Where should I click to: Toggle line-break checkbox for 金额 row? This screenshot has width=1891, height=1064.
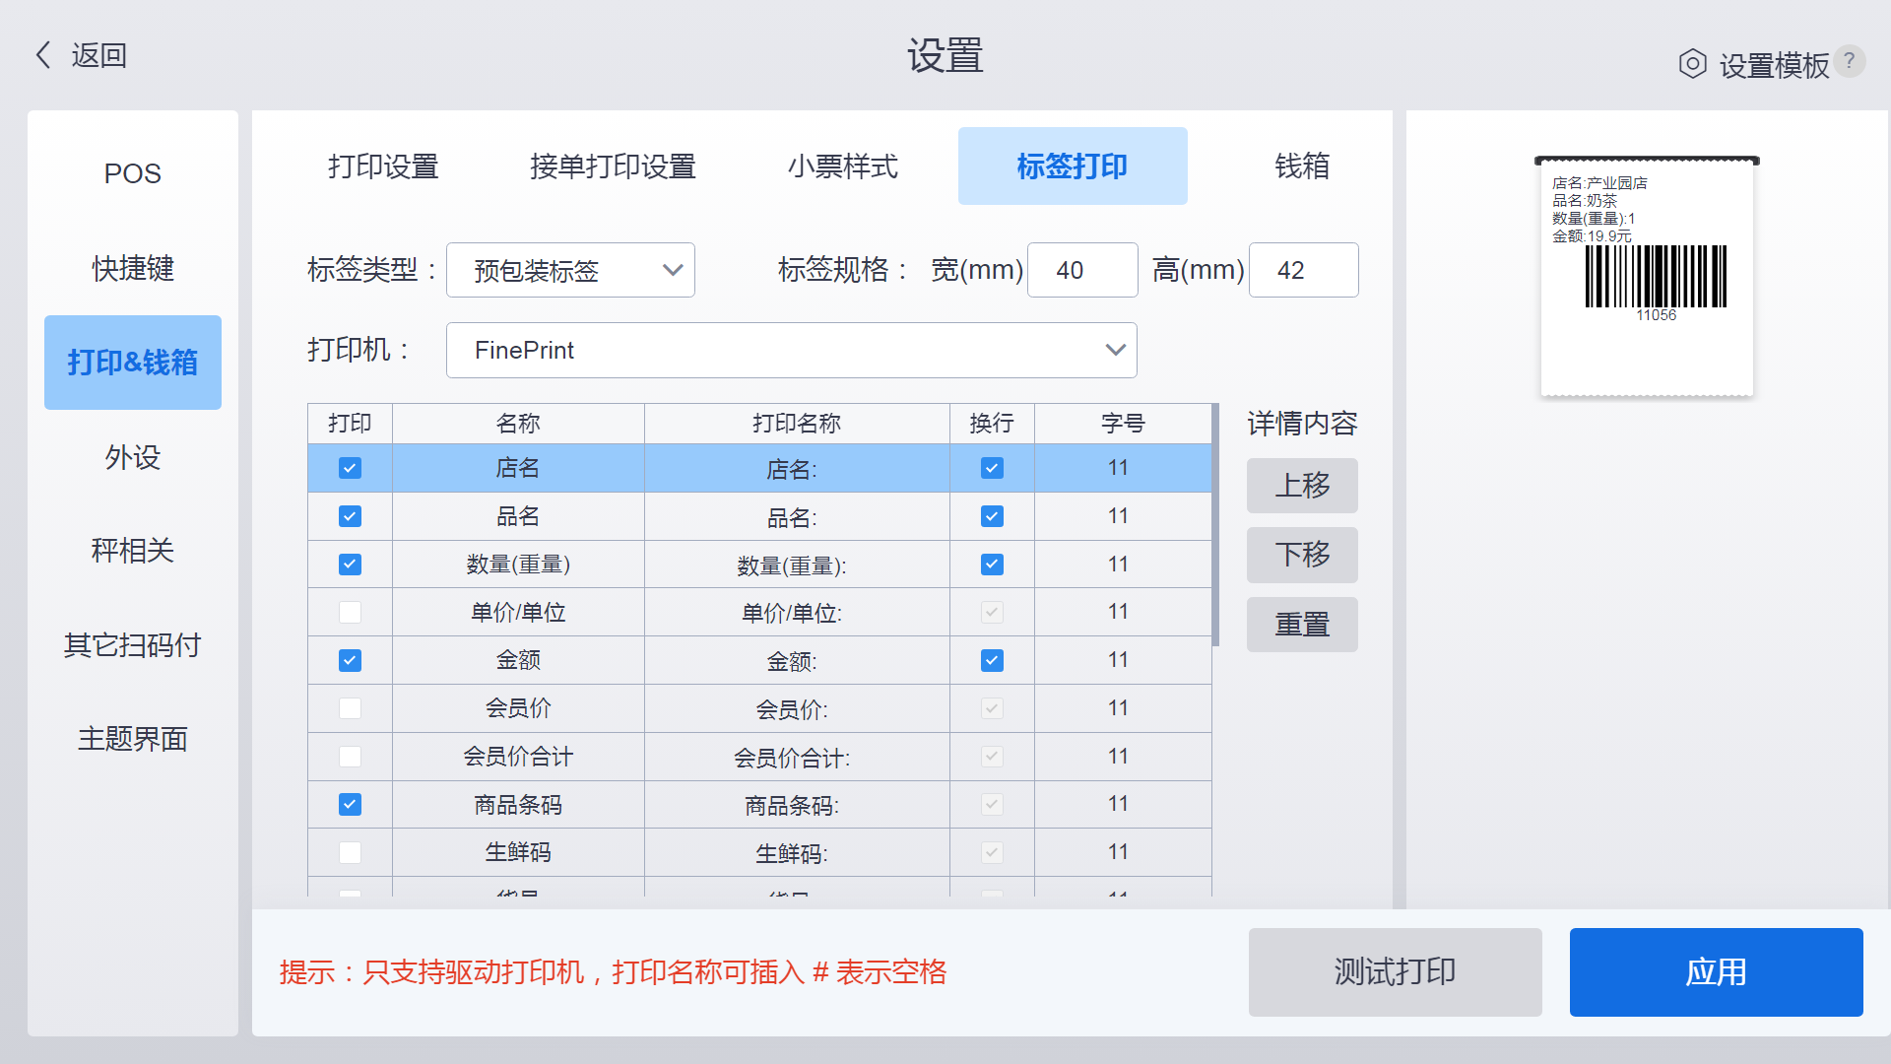click(992, 660)
